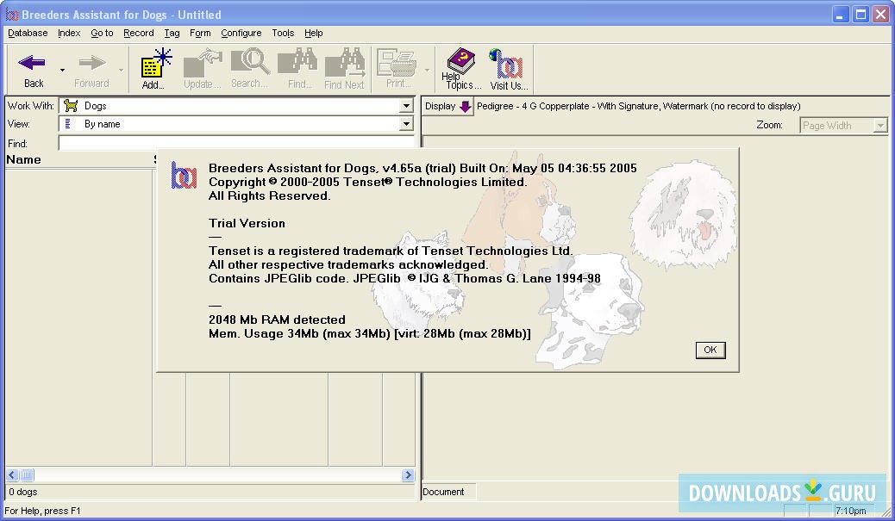
Task: Open the Database menu
Action: click(28, 33)
